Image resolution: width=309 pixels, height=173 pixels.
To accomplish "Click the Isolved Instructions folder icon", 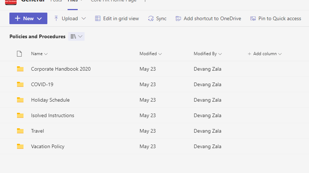I will click(x=20, y=115).
